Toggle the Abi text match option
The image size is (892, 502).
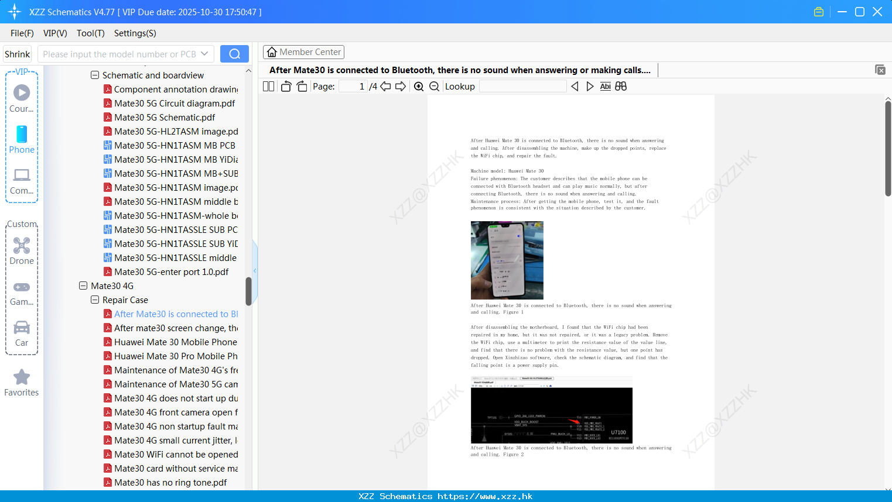[x=606, y=87]
